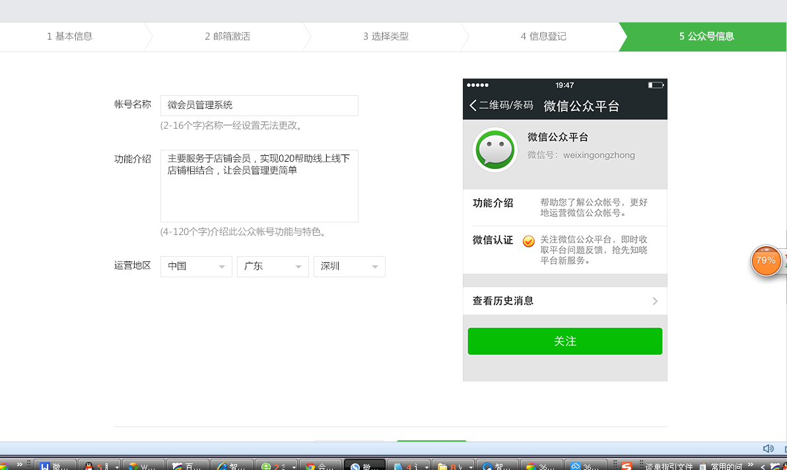
Task: Open the 谈单指引文件 taskbar shortcut
Action: (669, 467)
